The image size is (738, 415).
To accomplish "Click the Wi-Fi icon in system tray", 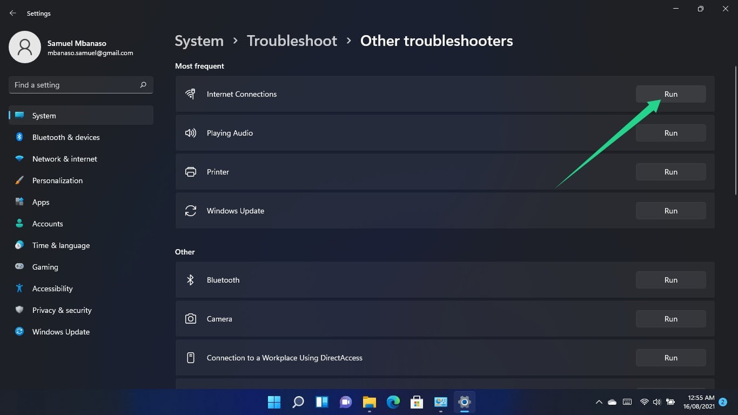I will coord(644,402).
